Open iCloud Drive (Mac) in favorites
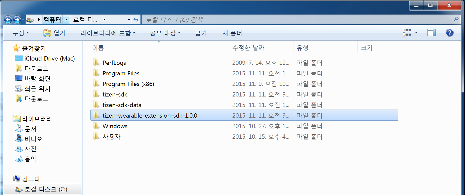The height and width of the screenshot is (195, 465). point(45,58)
